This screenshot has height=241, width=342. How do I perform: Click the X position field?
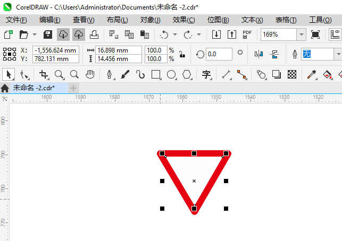(x=56, y=50)
